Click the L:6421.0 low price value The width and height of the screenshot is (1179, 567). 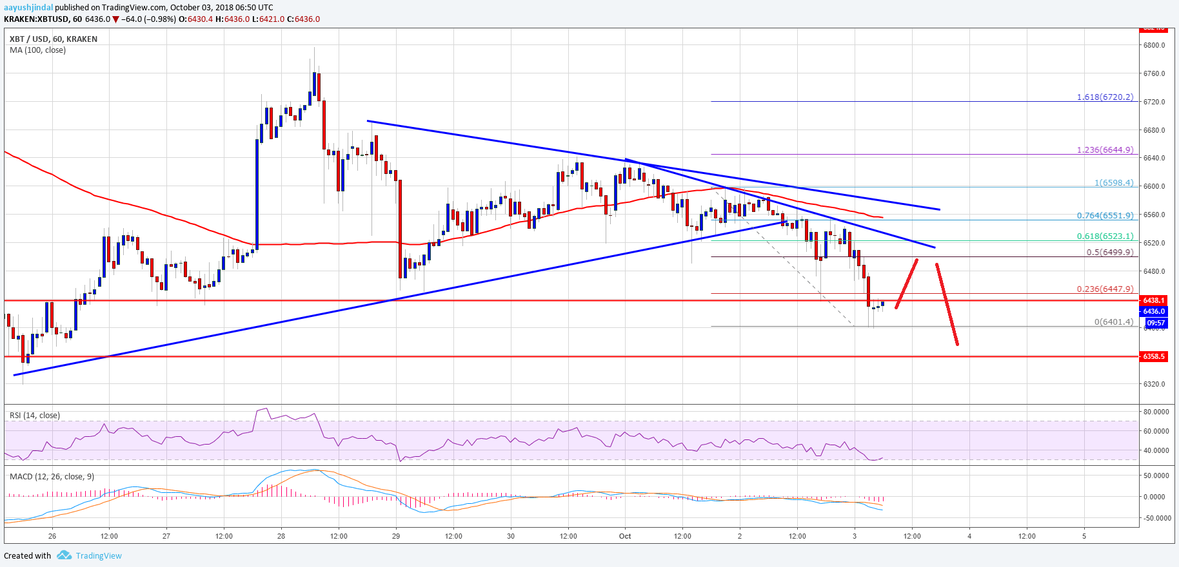coord(268,19)
